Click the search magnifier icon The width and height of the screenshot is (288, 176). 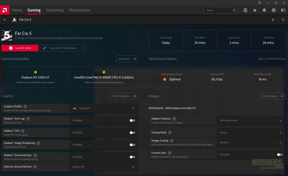(234, 10)
